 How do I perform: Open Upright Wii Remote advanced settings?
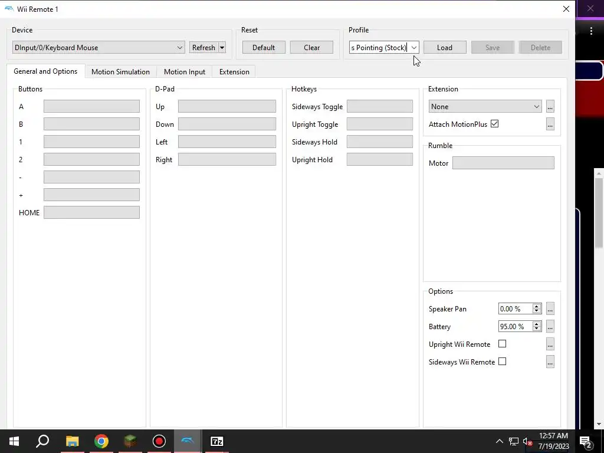pyautogui.click(x=550, y=344)
